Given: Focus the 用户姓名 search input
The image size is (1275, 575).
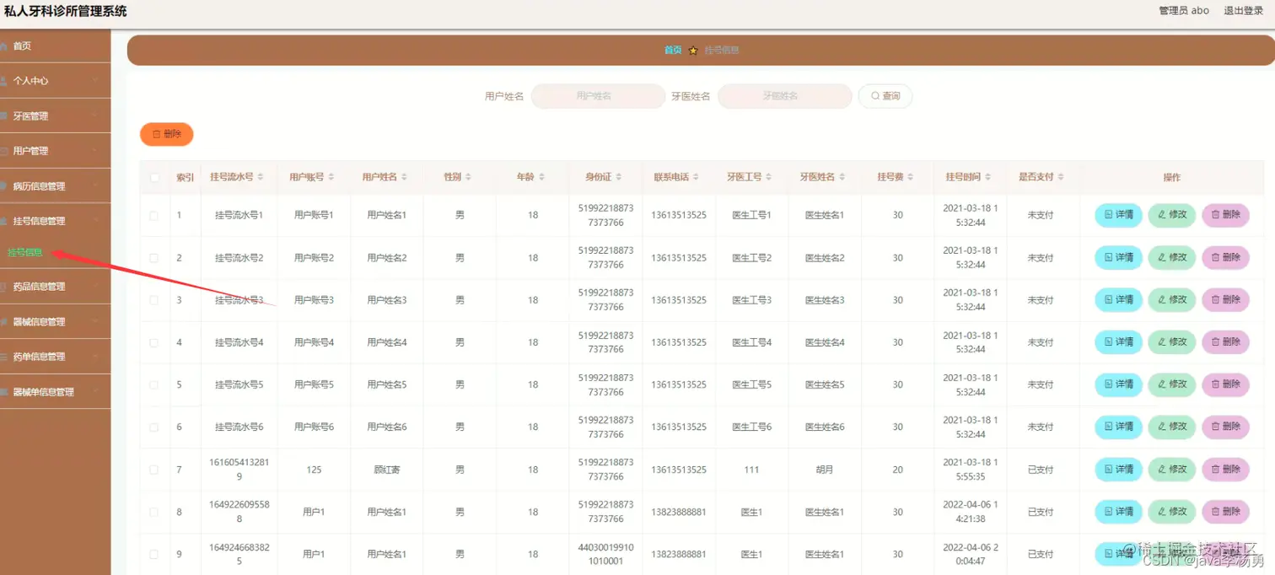Looking at the screenshot, I should click(x=598, y=96).
